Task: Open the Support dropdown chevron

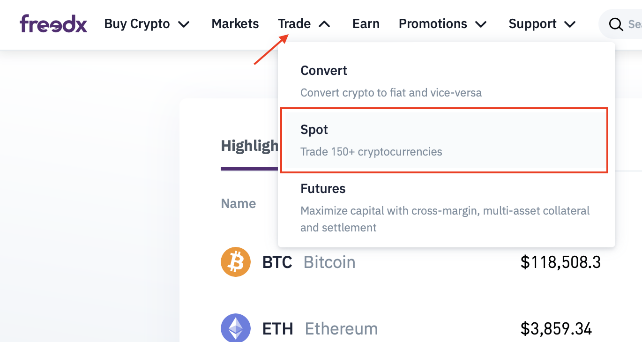Action: (570, 24)
